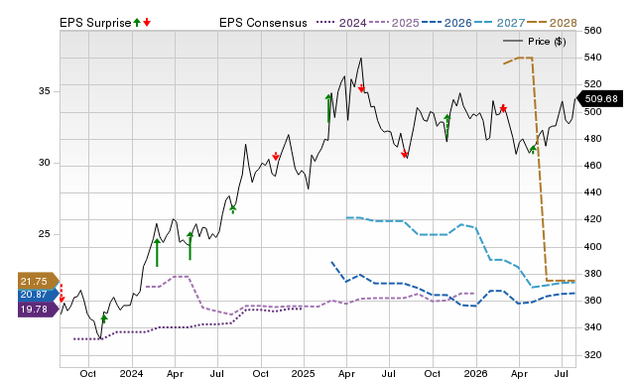
Task: Click the tall green surprise arrow in February 2024
Action: click(157, 252)
